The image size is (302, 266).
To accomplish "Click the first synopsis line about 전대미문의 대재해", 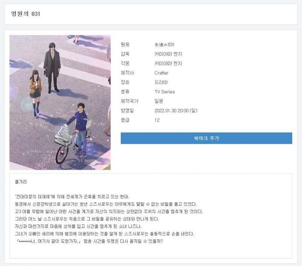I will (x=72, y=197).
